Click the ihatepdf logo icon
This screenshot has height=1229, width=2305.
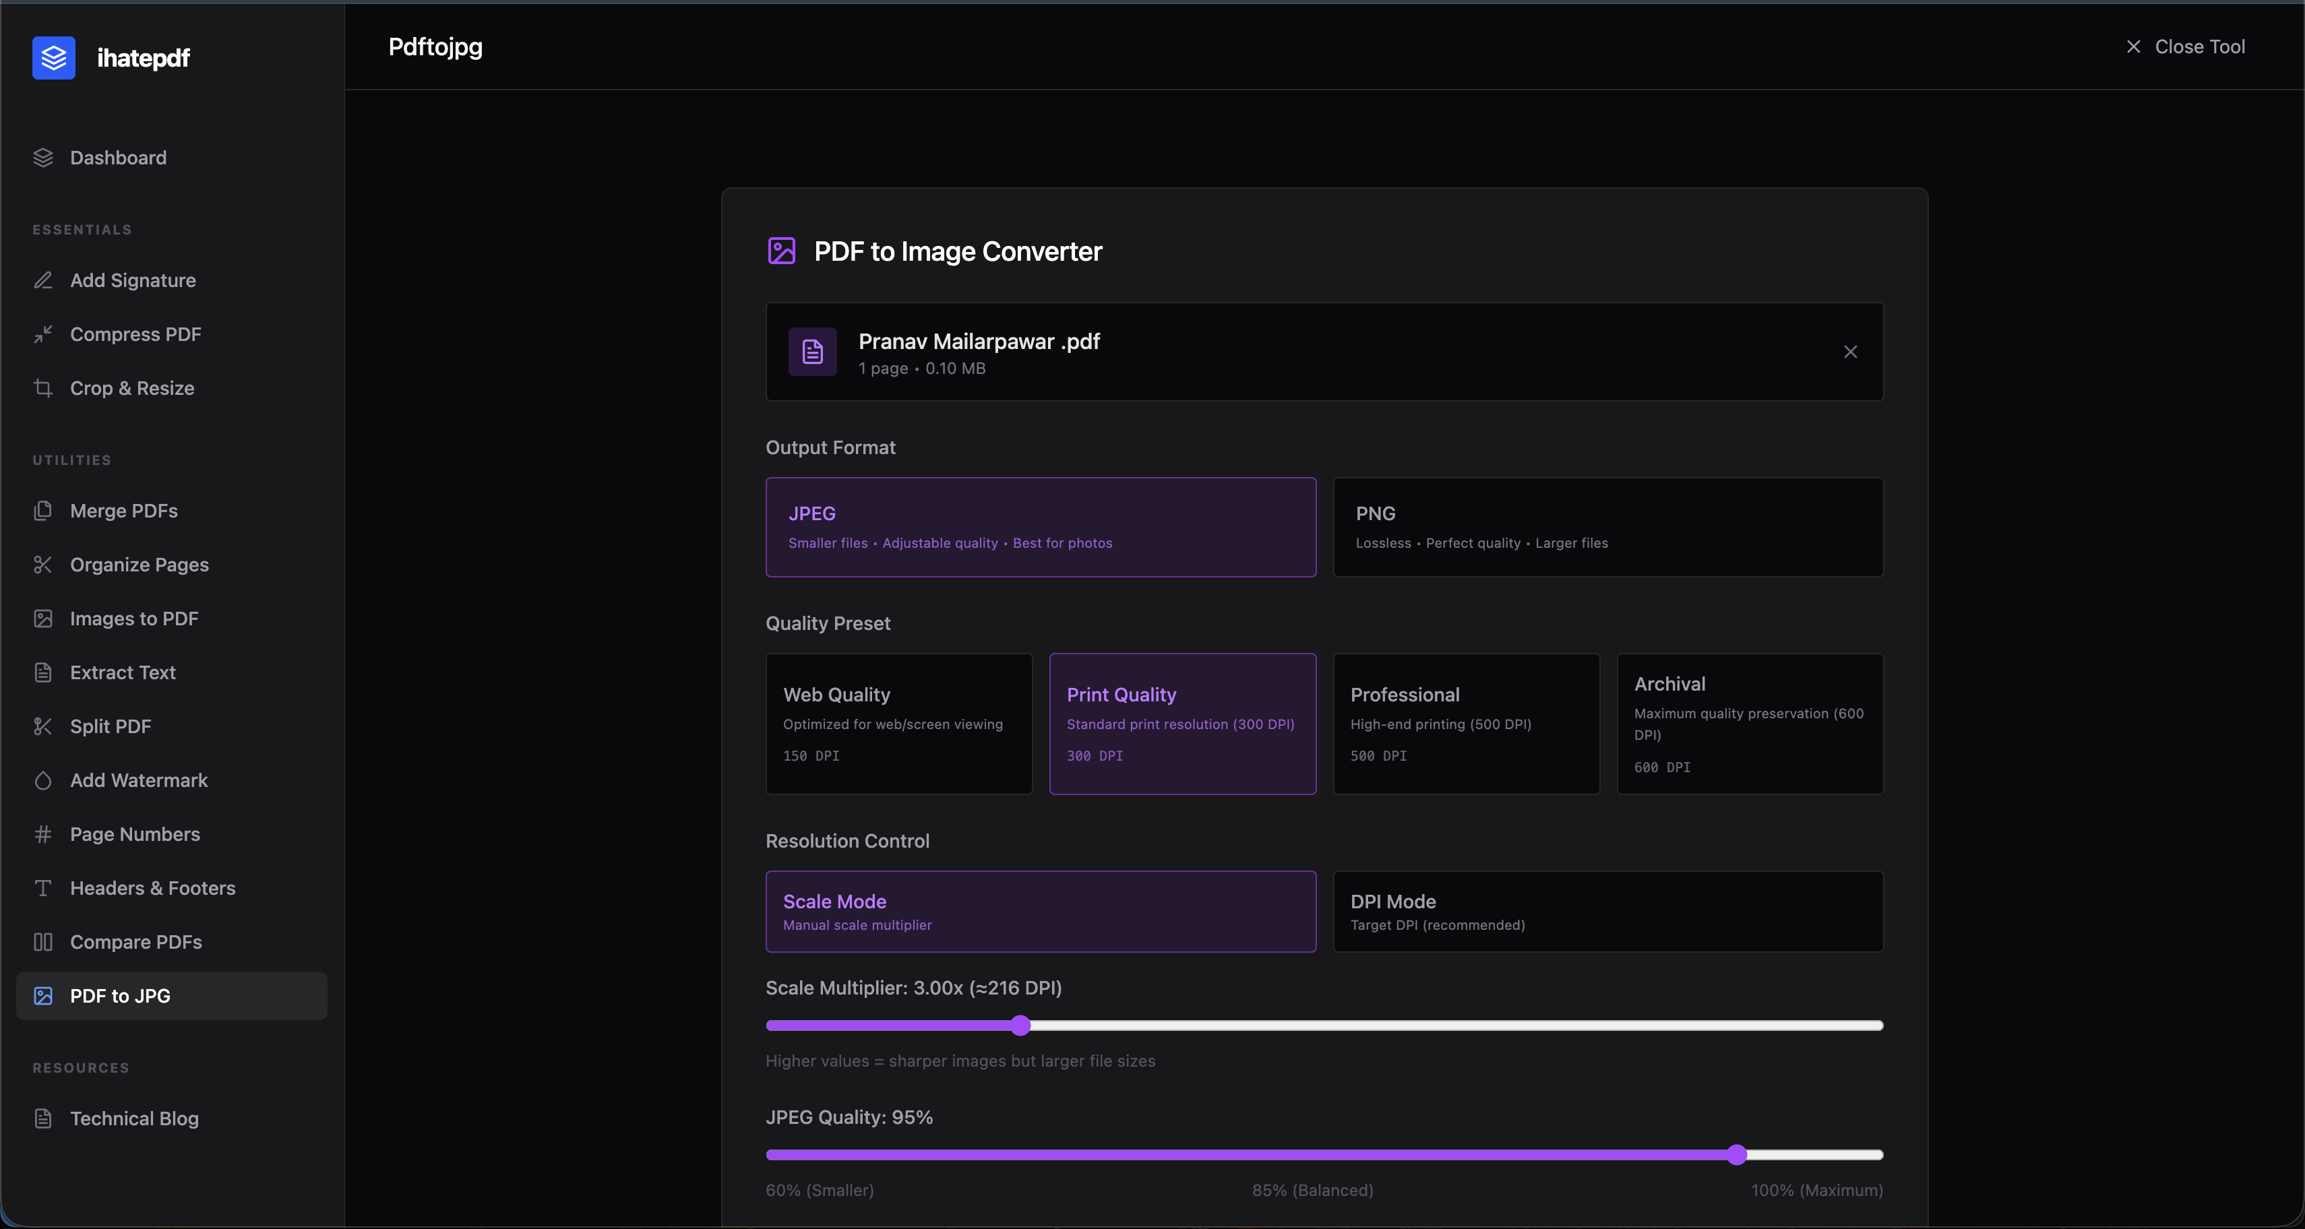click(x=54, y=58)
